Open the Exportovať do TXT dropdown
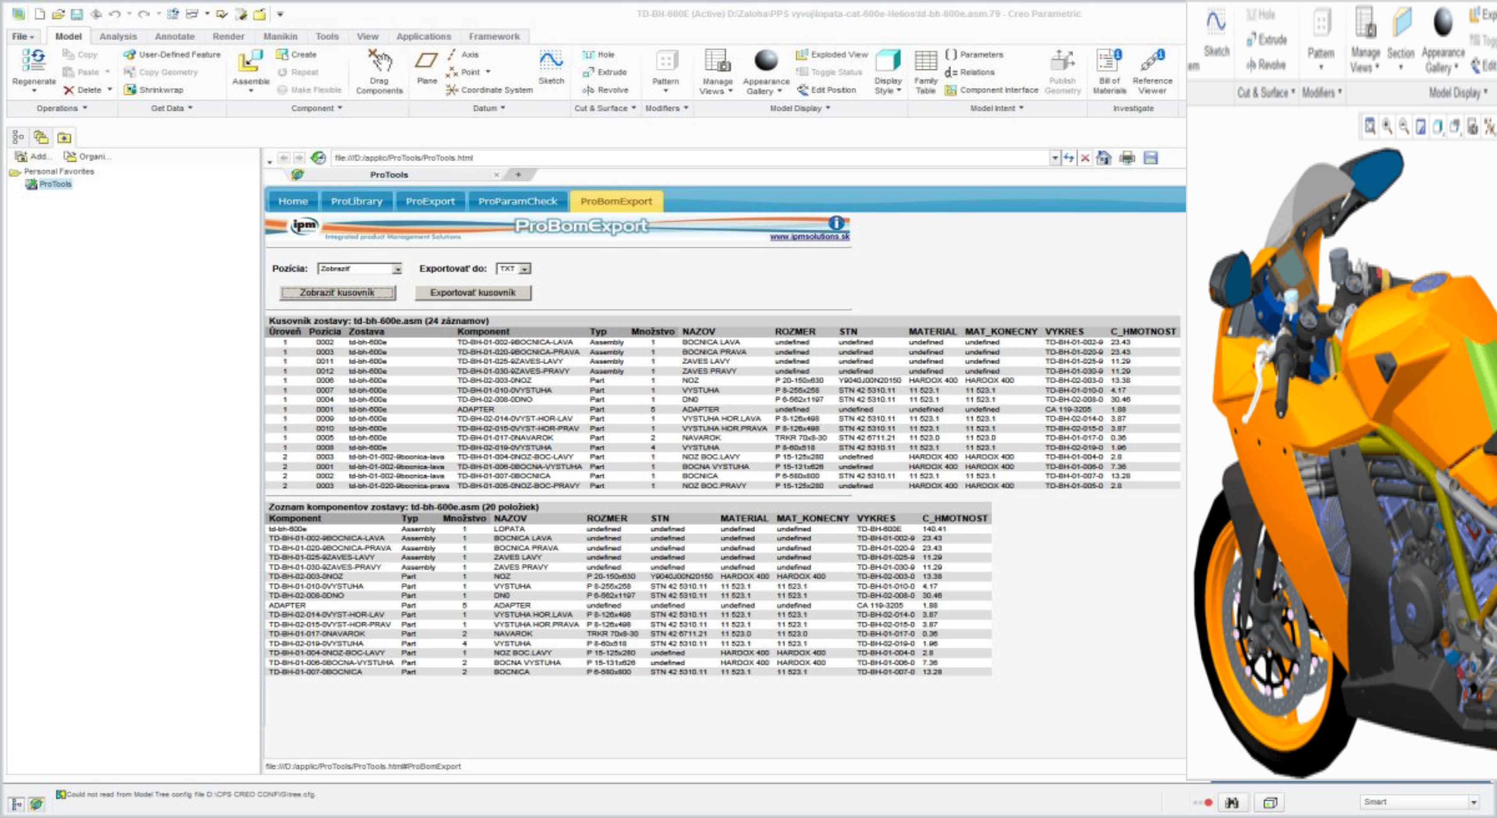This screenshot has height=818, width=1497. point(513,269)
